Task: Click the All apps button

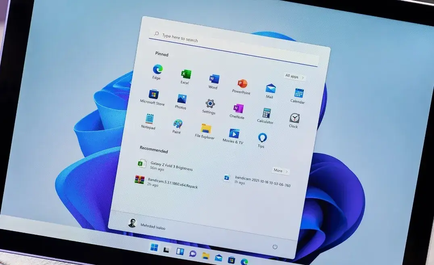Action: coord(294,76)
